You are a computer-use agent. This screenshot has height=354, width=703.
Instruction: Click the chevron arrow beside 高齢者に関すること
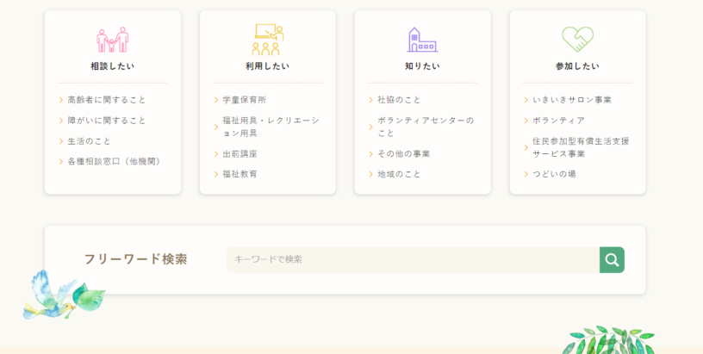61,100
